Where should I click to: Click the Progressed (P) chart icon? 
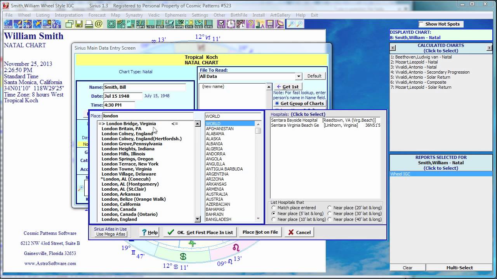[17, 24]
